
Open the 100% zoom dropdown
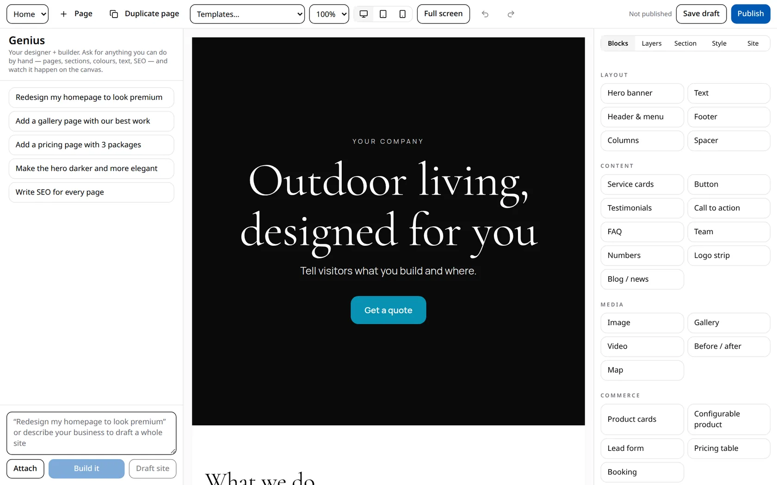pyautogui.click(x=329, y=14)
